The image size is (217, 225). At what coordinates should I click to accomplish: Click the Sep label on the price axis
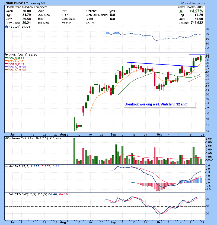point(113,135)
